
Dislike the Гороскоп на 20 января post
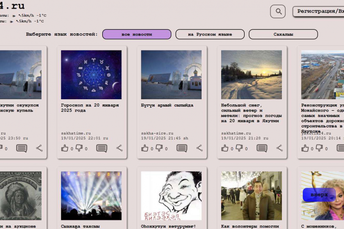click(x=79, y=148)
